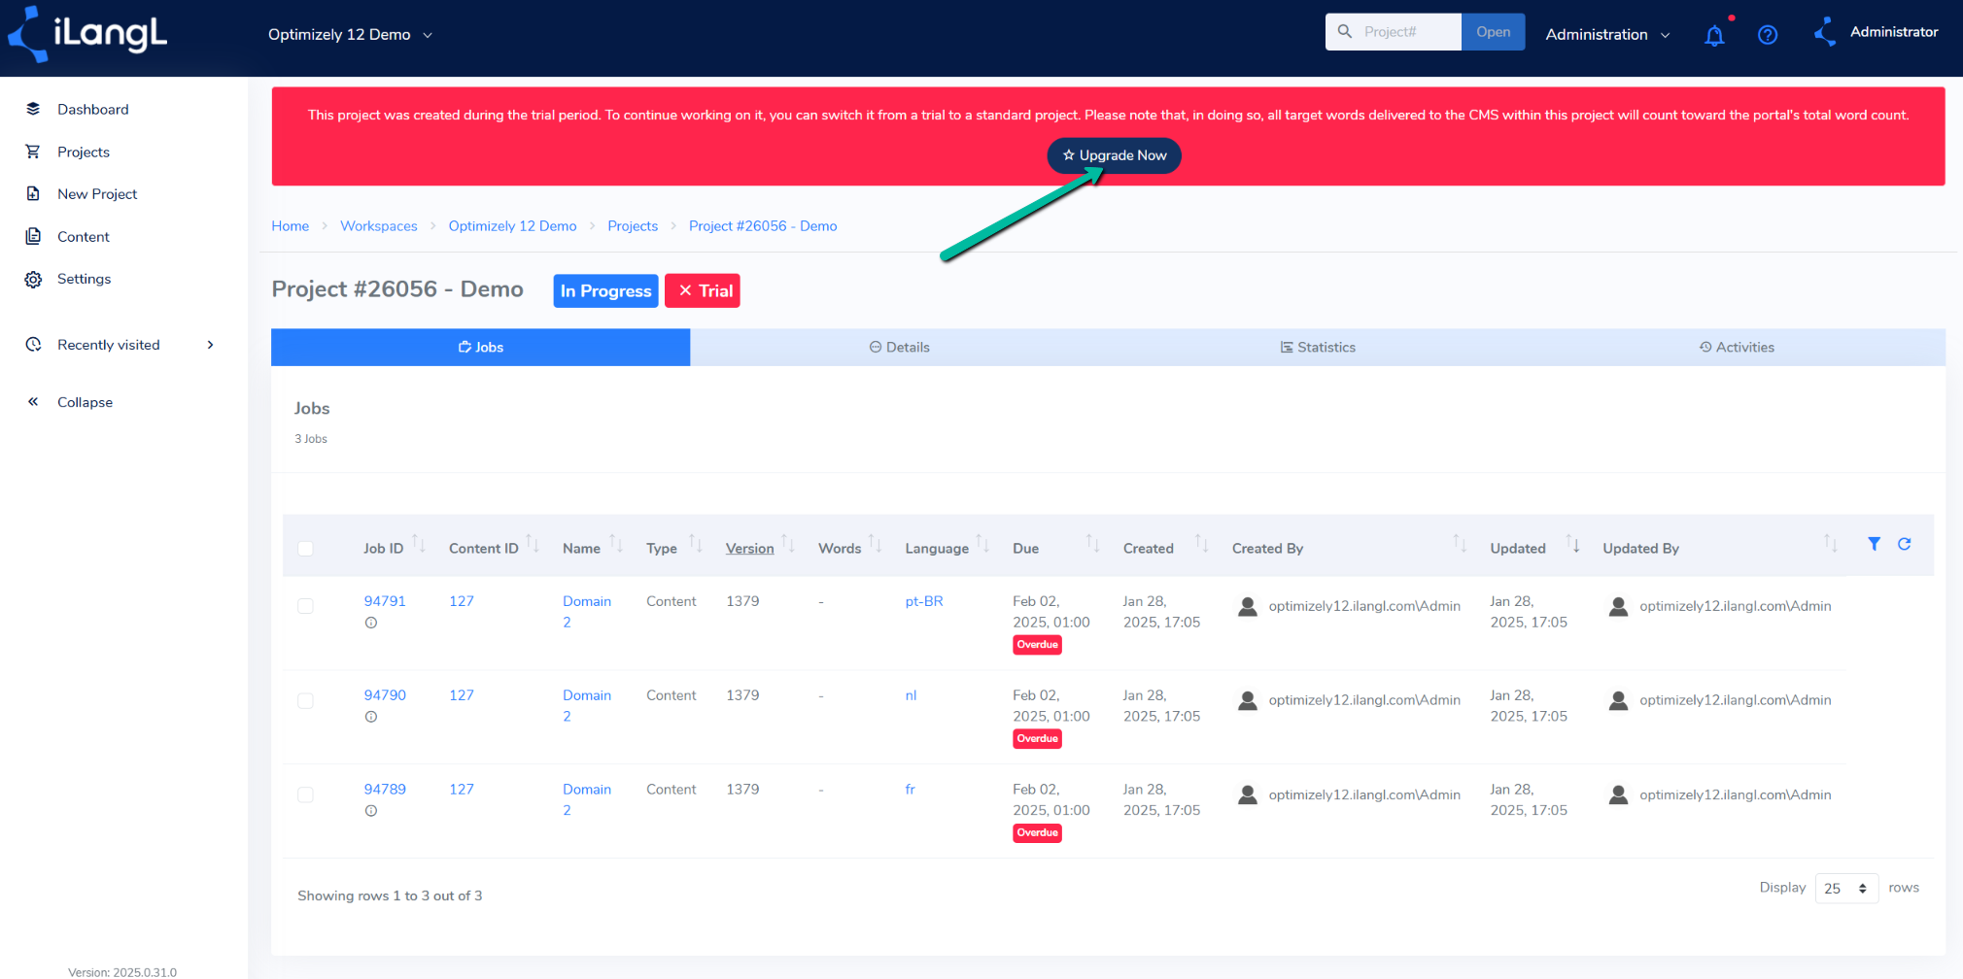Click the In Progress status badge
Image resolution: width=1963 pixels, height=979 pixels.
coord(606,291)
